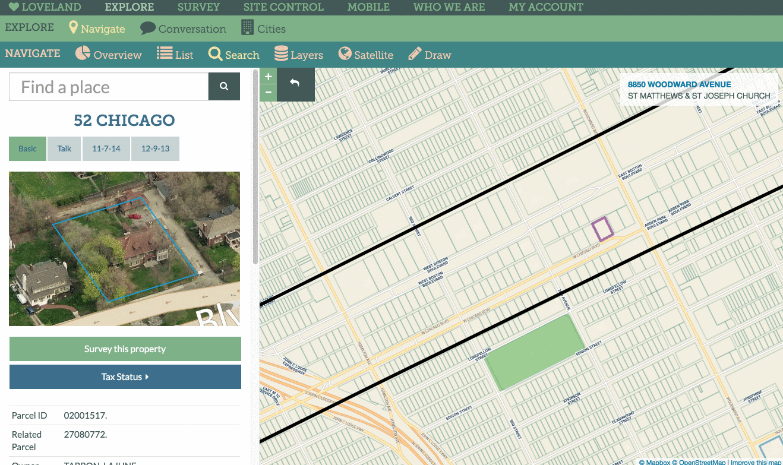Open MY ACCOUNT menu

tap(546, 8)
